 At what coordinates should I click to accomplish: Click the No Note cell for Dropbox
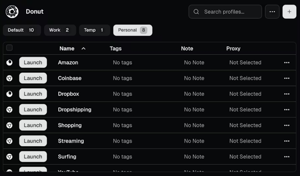click(194, 94)
